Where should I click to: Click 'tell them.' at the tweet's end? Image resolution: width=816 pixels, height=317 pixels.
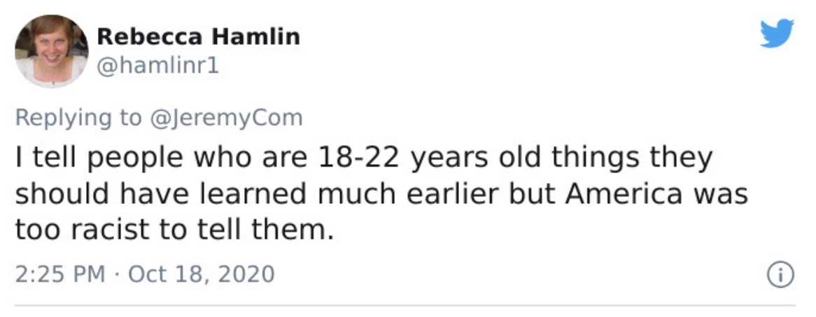265,230
